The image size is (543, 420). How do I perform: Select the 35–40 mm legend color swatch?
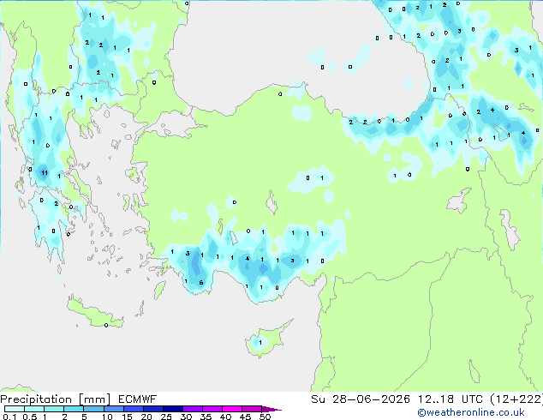pyautogui.click(x=212, y=409)
